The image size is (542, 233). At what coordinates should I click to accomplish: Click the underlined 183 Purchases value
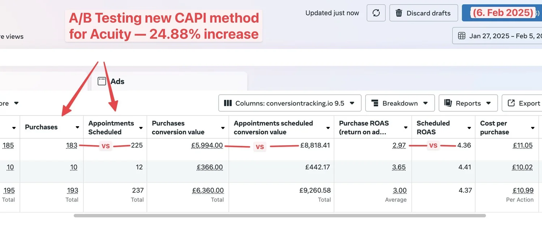[x=72, y=145]
